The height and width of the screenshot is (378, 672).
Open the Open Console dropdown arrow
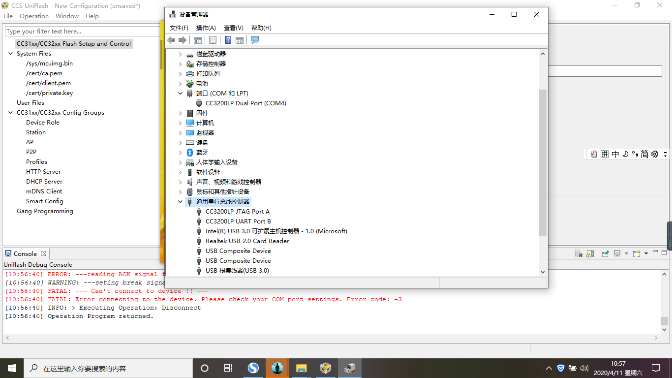click(x=646, y=253)
